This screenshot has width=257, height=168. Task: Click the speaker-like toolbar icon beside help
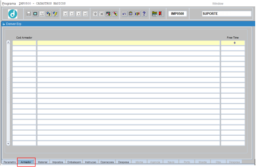click(x=137, y=14)
